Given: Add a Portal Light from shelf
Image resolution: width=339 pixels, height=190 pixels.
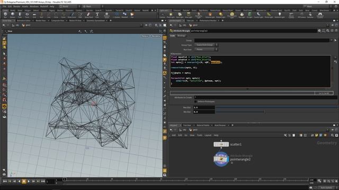Looking at the screenshot, I should pos(269,15).
